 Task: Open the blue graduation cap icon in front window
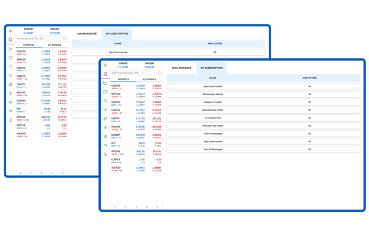tap(105, 145)
